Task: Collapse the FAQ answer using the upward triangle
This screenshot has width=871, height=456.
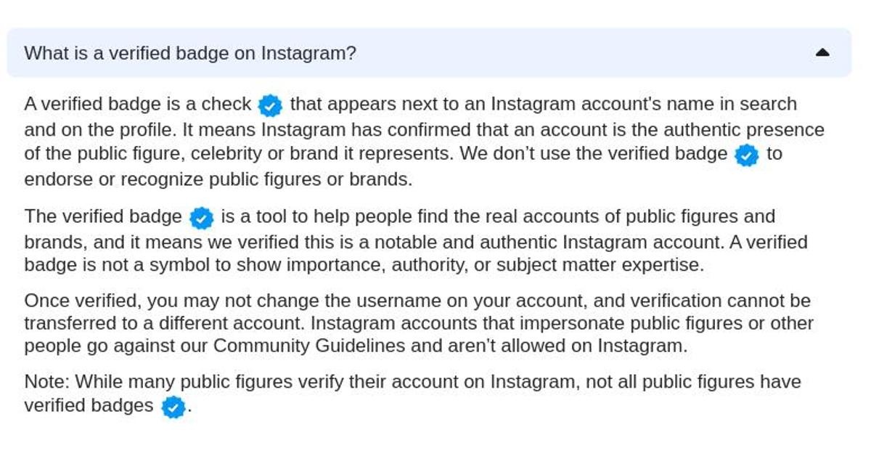Action: coord(824,52)
